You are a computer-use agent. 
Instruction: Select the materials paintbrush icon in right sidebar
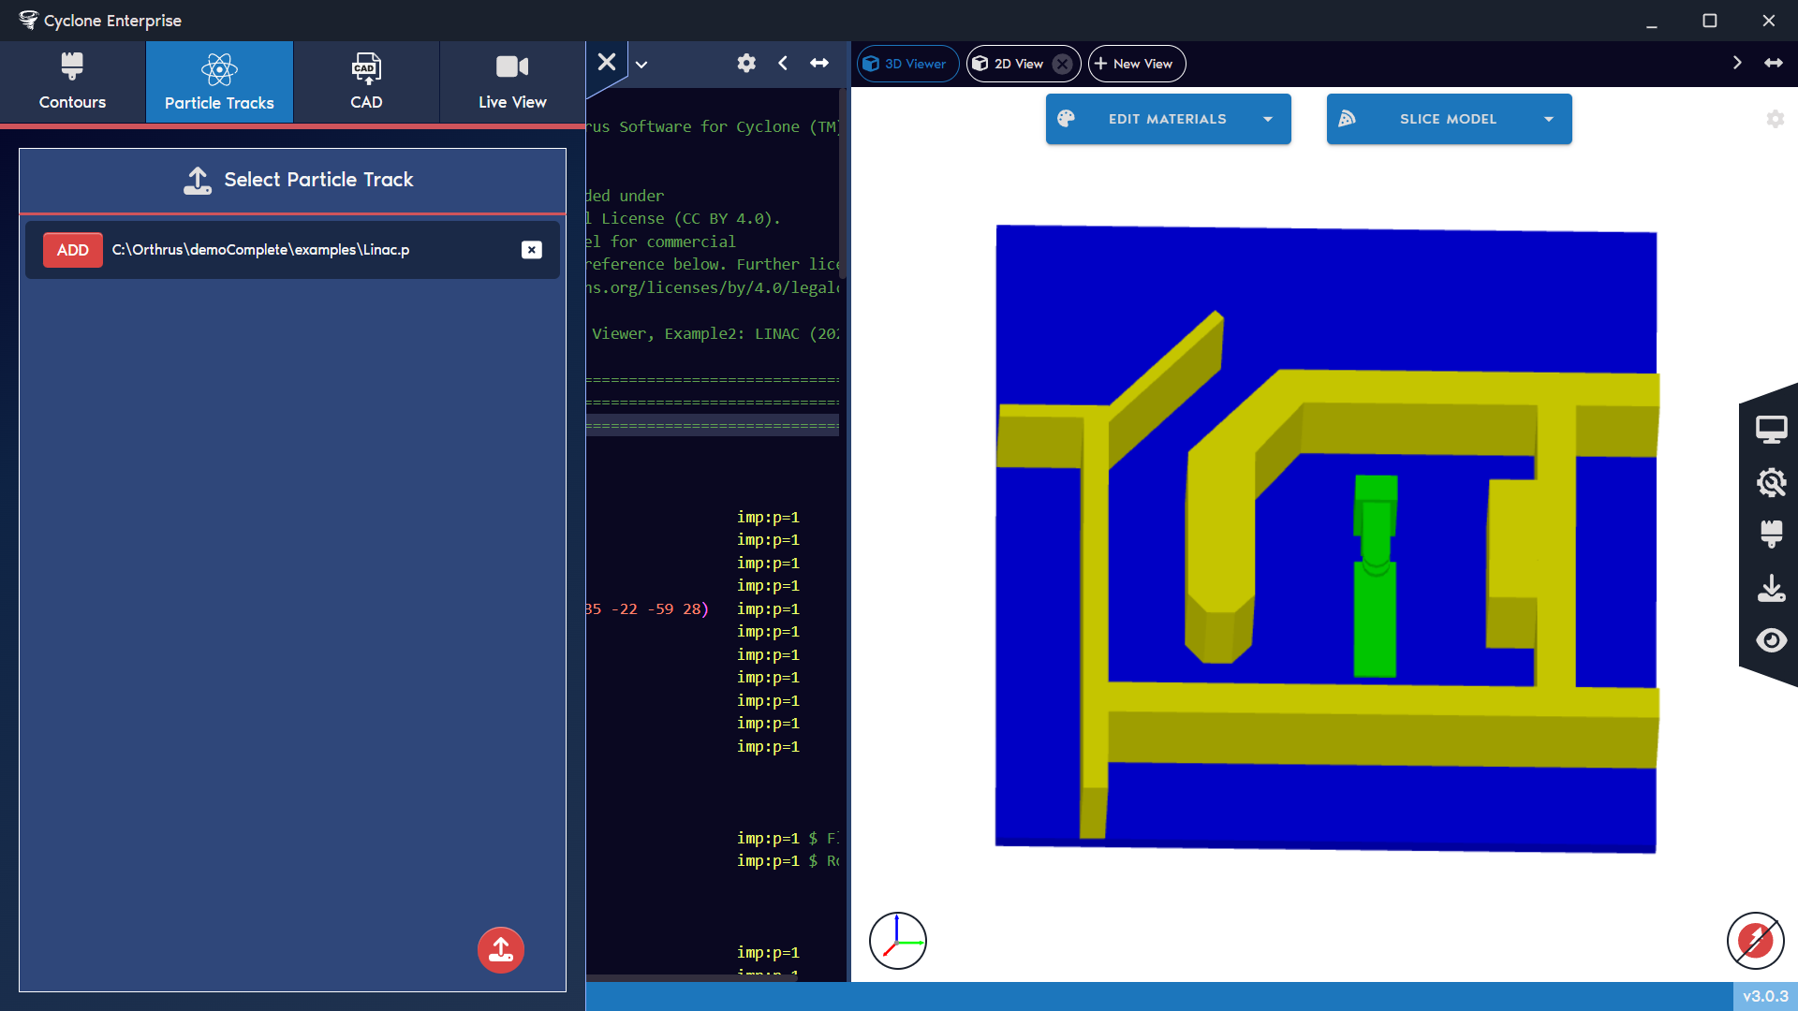[x=1773, y=535]
